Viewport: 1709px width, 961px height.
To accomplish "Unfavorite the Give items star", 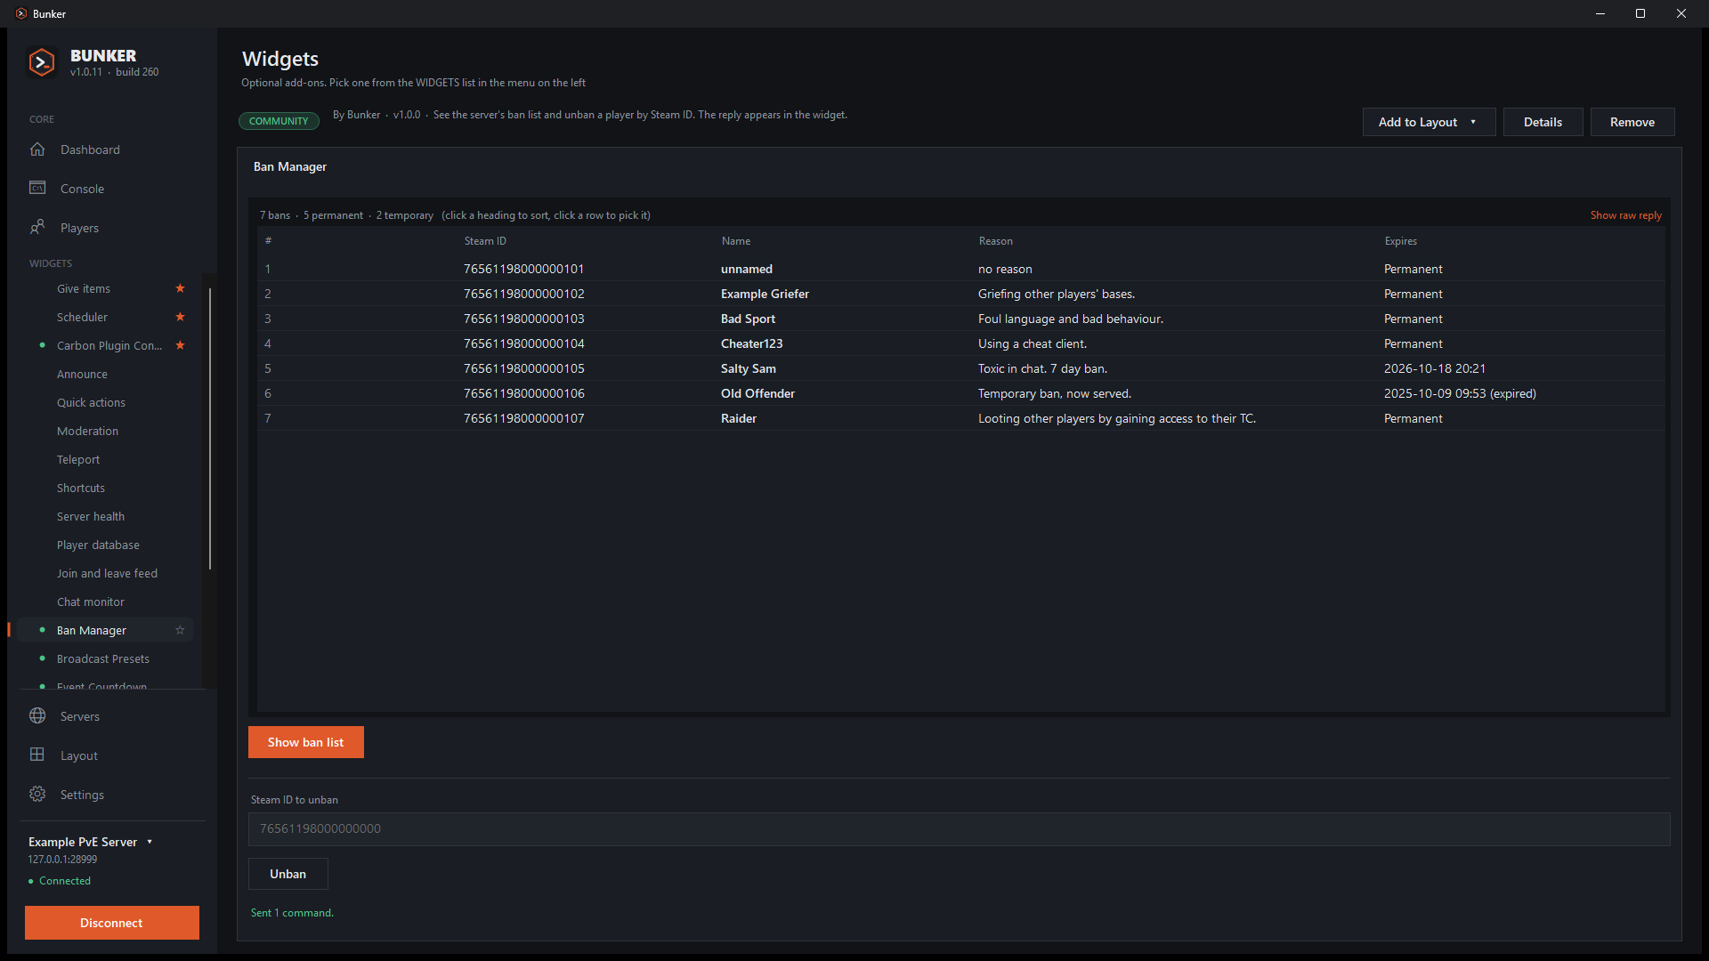I will (x=180, y=288).
